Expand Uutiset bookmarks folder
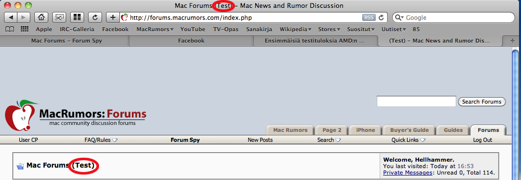This screenshot has width=521, height=180. (394, 29)
